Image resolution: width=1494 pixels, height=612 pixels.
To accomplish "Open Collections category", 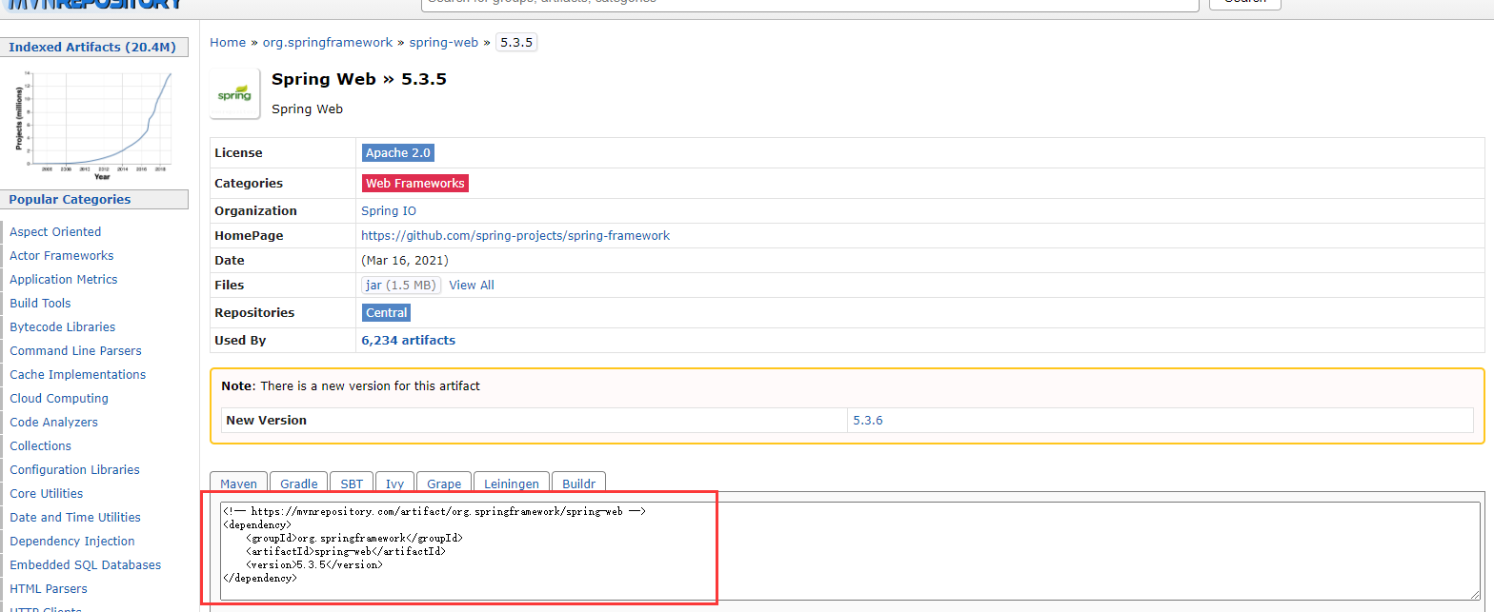I will (40, 445).
